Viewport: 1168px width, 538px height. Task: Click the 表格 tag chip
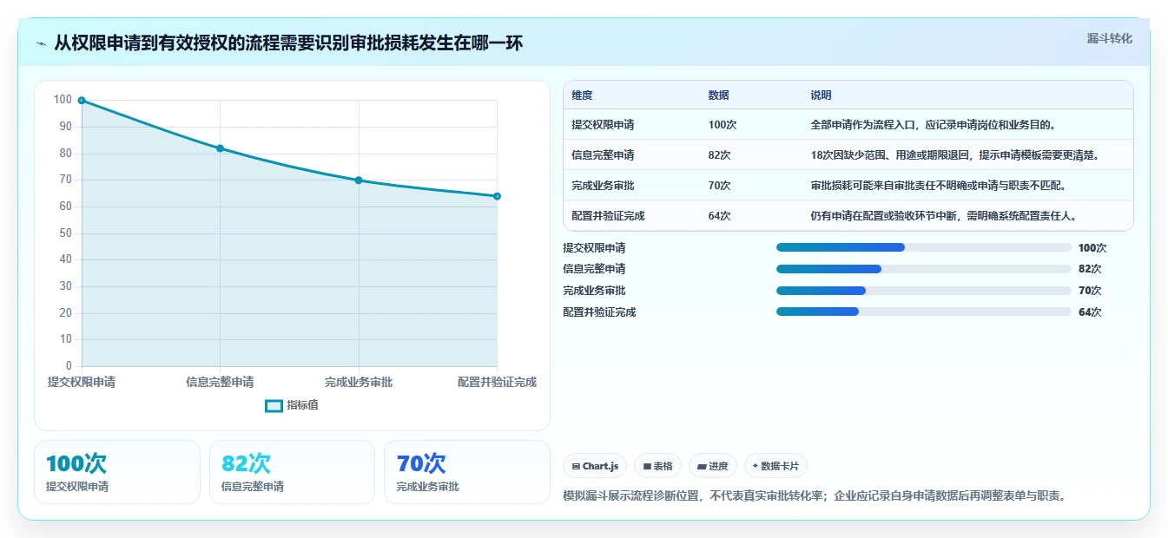coord(658,466)
